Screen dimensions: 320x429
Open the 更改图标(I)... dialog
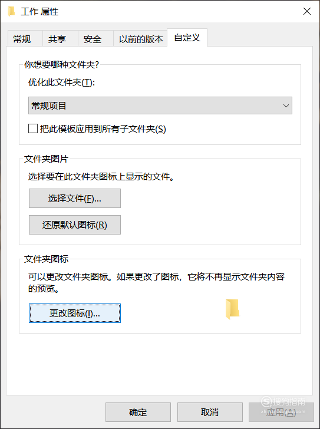(x=75, y=313)
